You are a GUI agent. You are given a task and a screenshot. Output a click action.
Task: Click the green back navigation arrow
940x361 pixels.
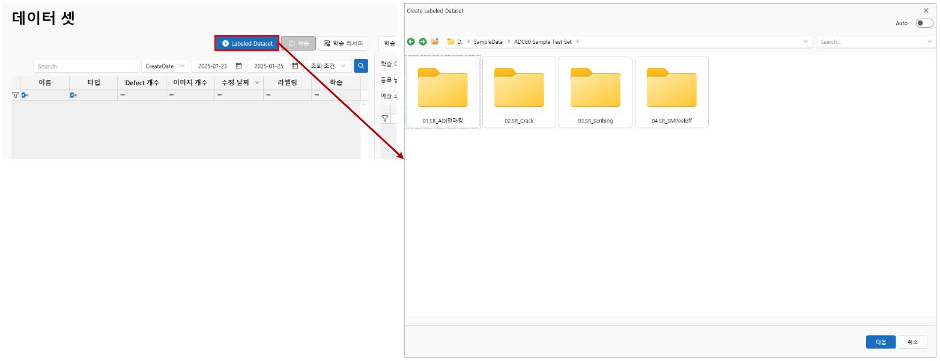[x=411, y=41]
